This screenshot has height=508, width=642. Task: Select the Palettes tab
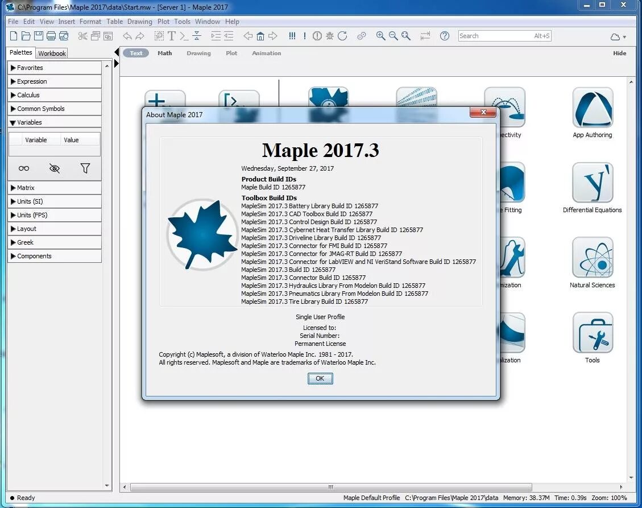(21, 52)
